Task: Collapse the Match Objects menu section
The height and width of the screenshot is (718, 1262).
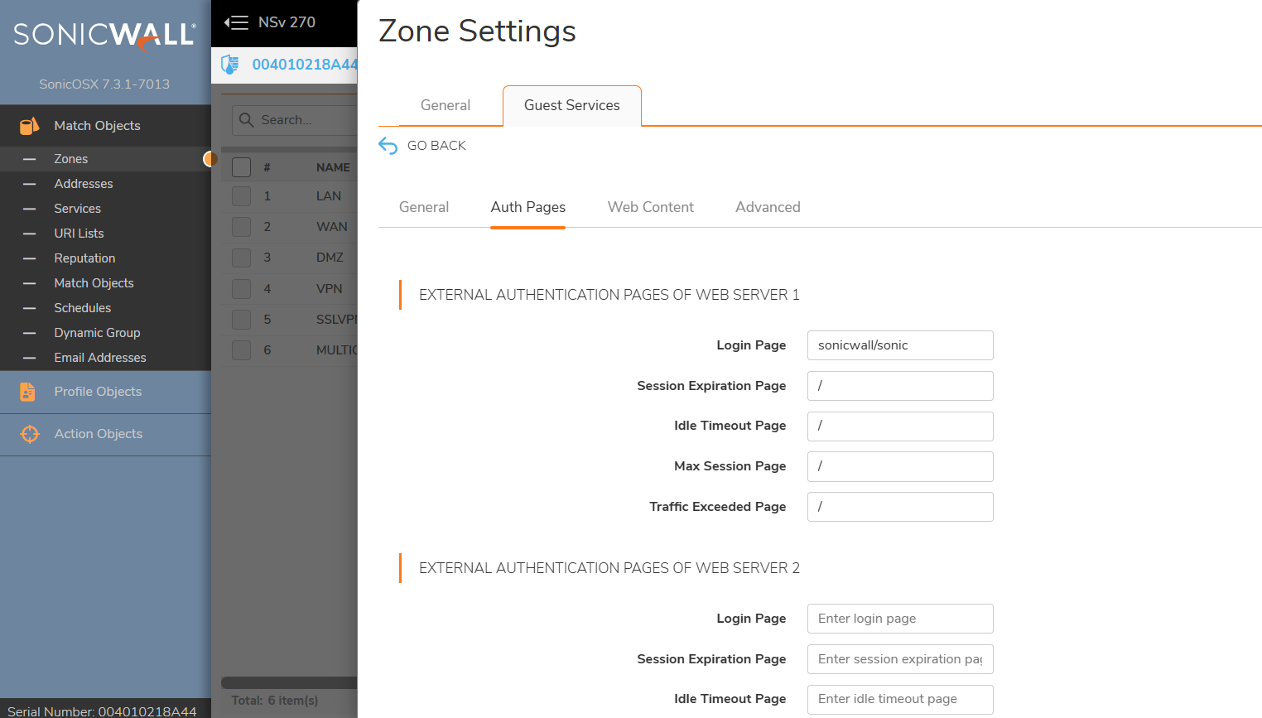Action: point(97,126)
